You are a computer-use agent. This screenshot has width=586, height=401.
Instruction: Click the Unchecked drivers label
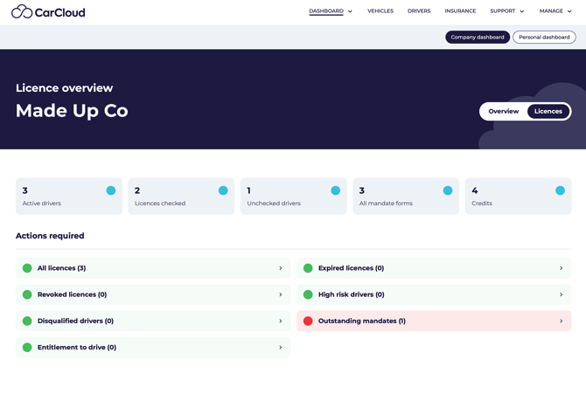tap(274, 203)
